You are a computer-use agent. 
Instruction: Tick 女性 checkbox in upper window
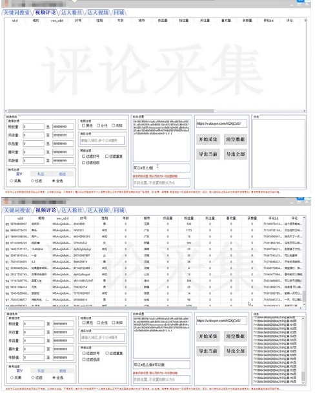[x=99, y=125]
